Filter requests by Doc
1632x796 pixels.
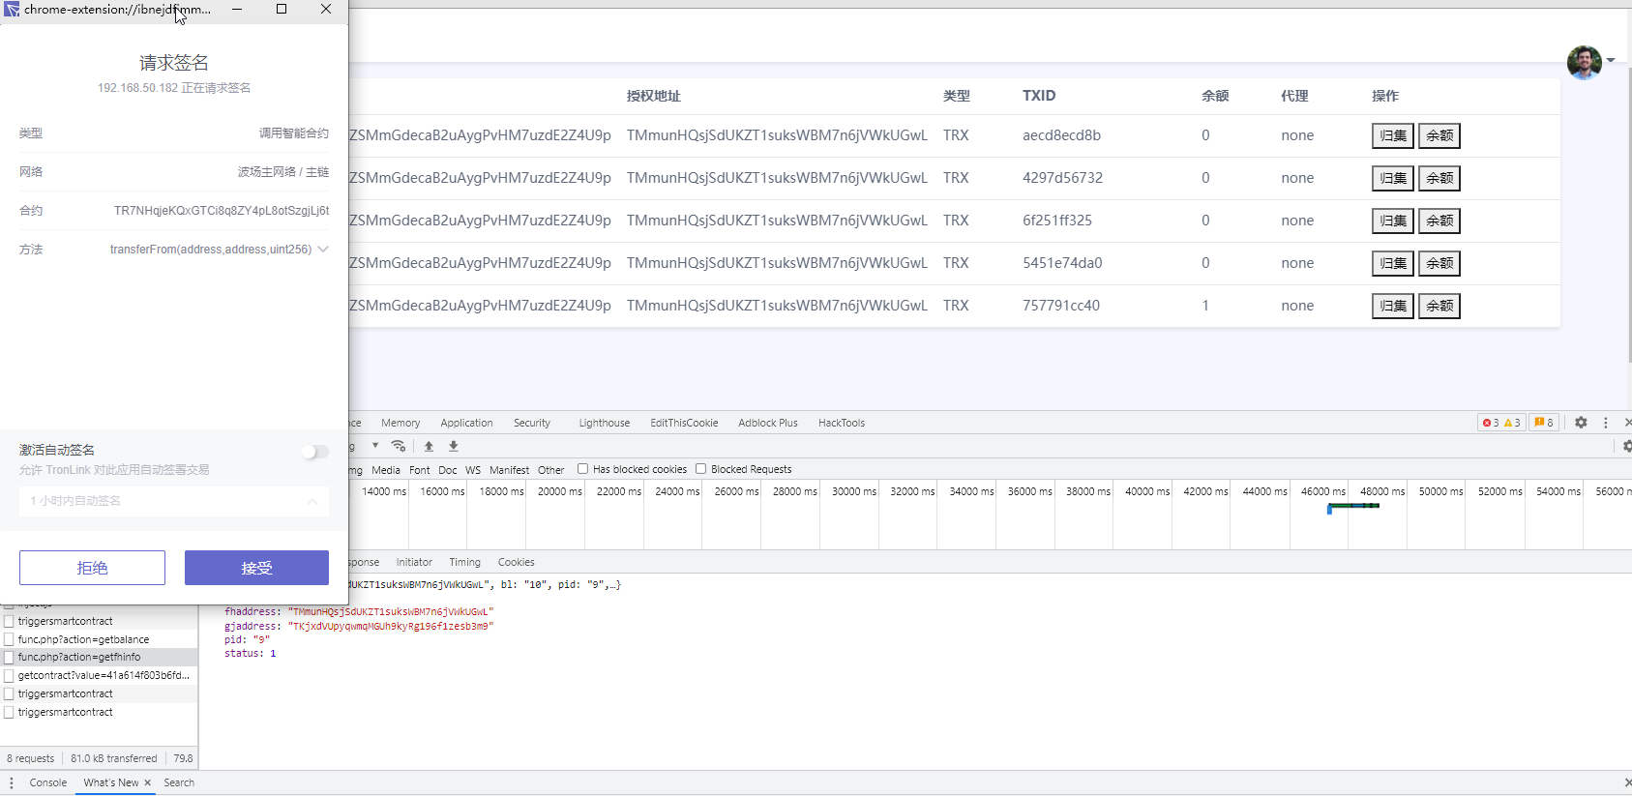447,470
